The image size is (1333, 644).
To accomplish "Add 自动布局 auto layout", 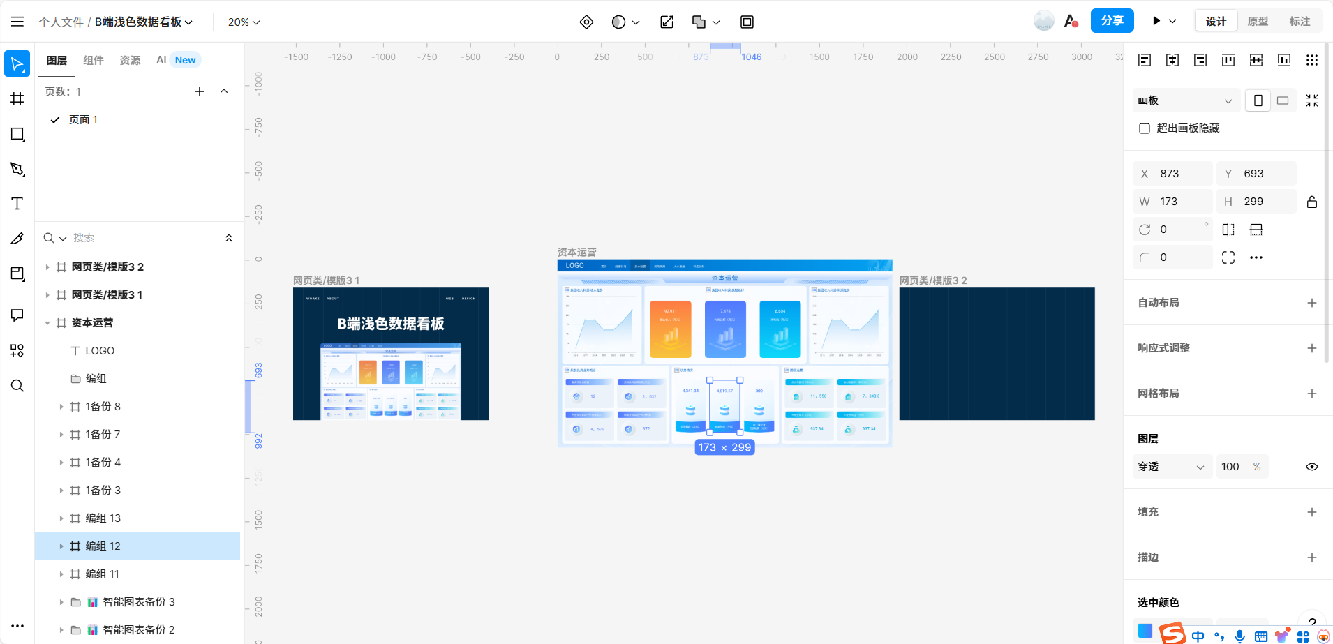I will click(1312, 303).
